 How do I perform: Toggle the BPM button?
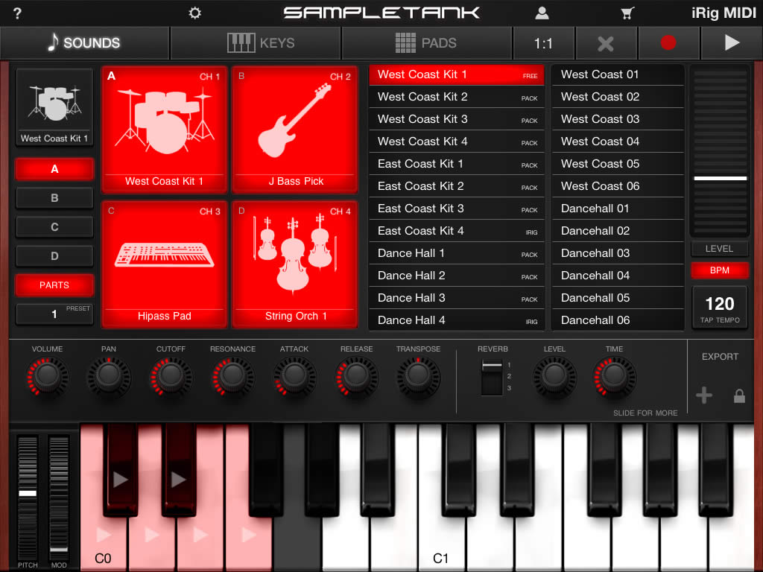719,270
